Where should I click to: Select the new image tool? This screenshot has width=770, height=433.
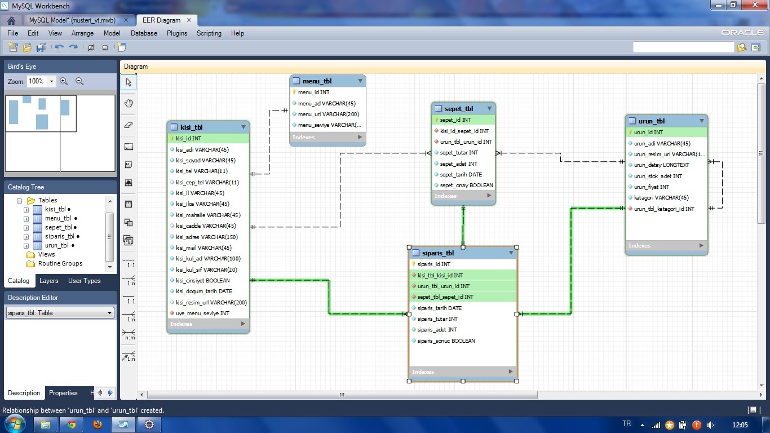click(x=129, y=183)
